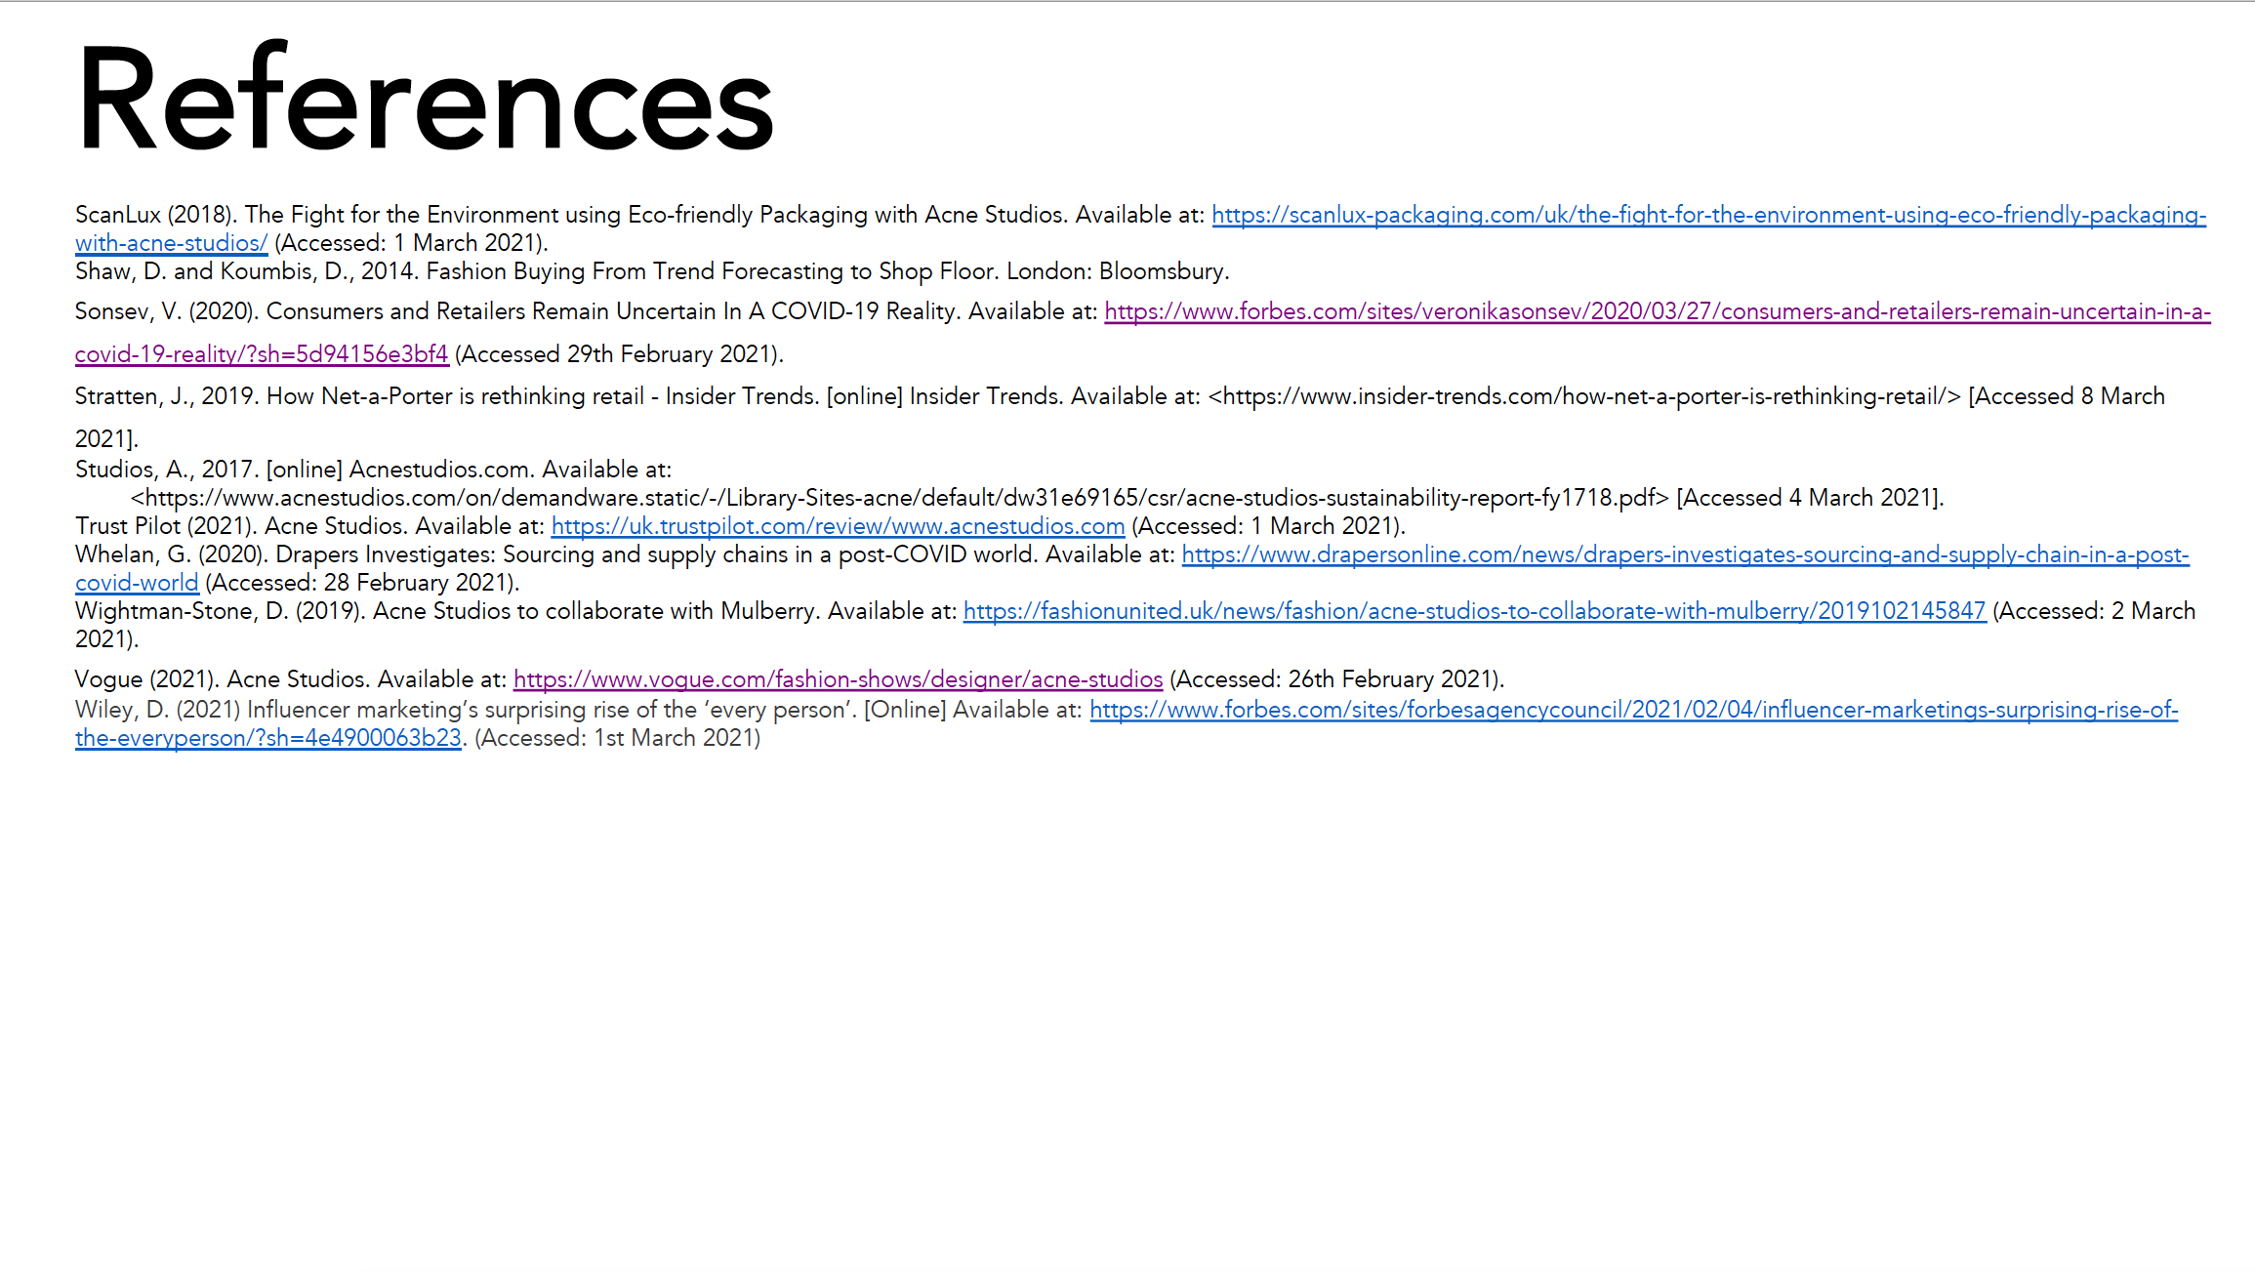2255x1271 pixels.
Task: Click the insider-trends.com URL text
Action: [1583, 396]
